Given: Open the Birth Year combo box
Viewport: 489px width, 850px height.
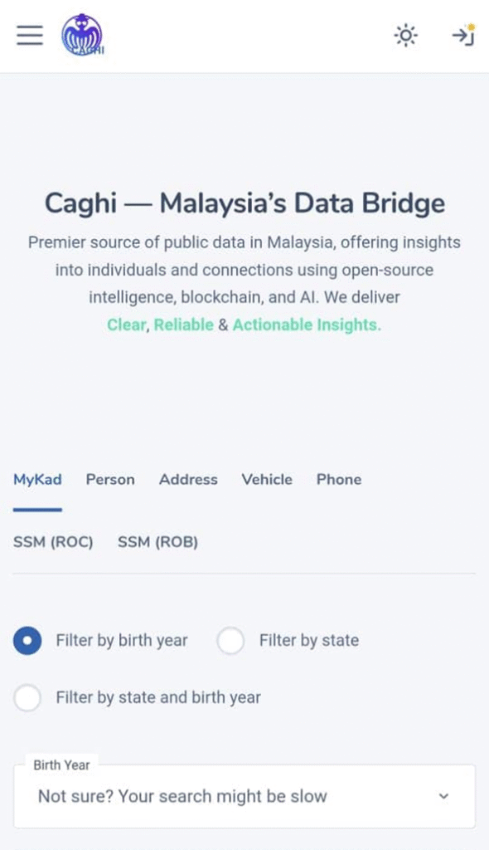Looking at the screenshot, I should (244, 796).
